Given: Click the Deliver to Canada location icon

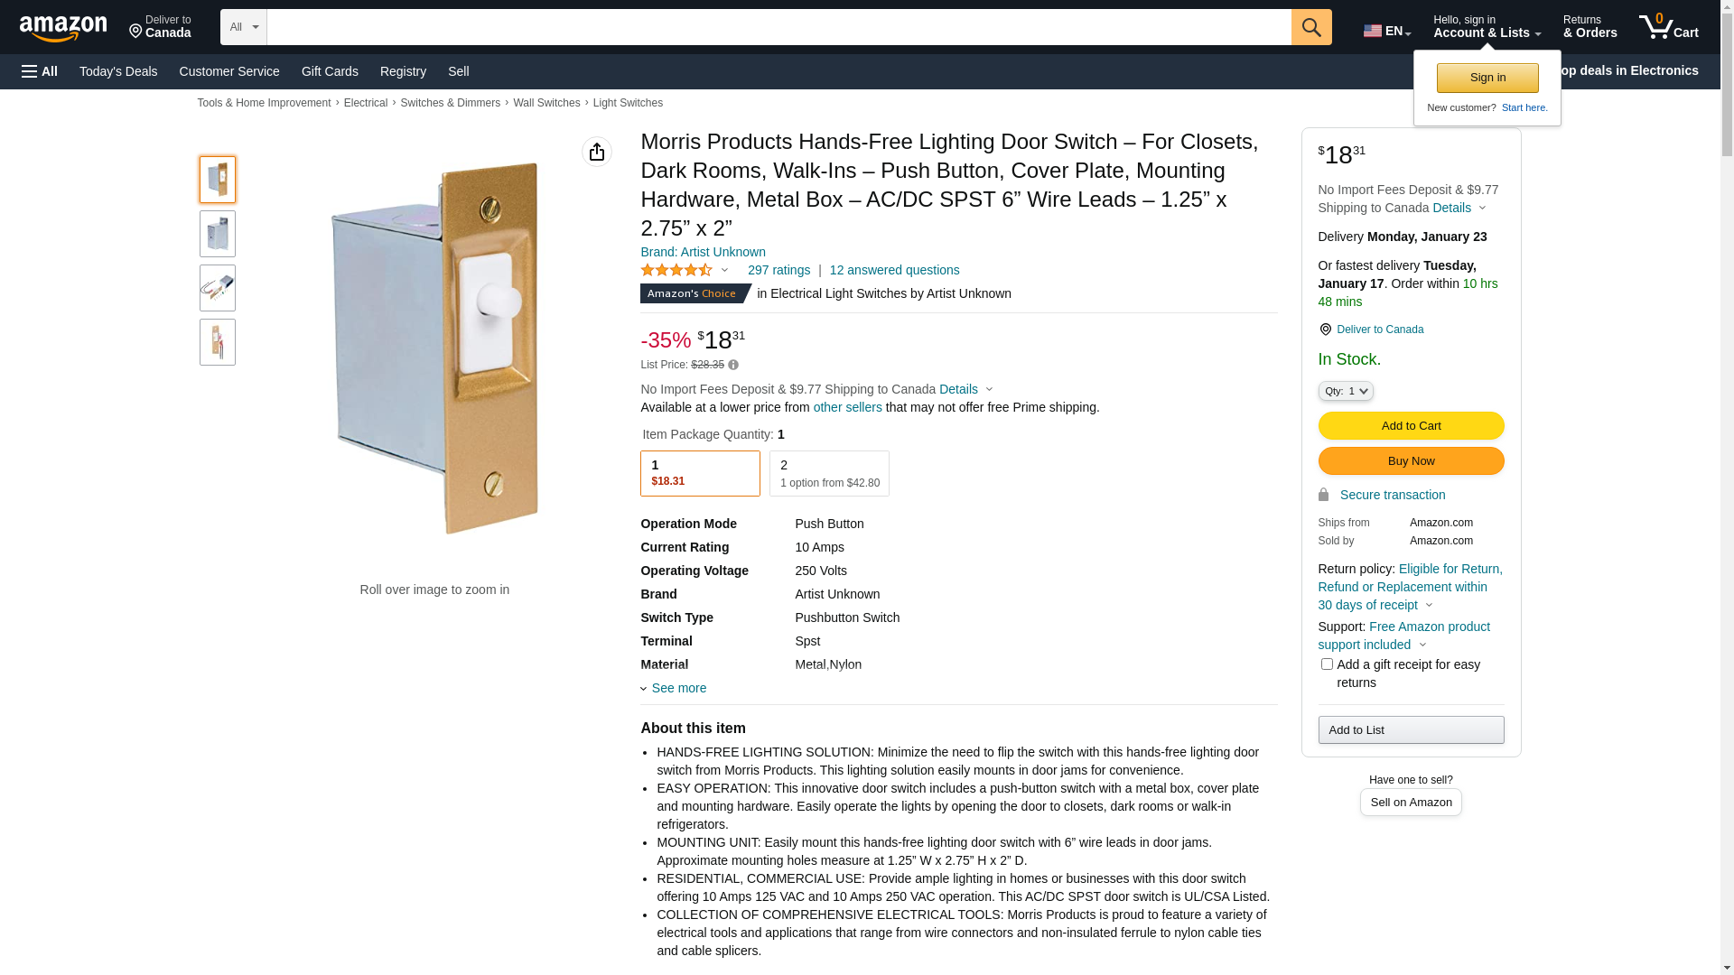Looking at the screenshot, I should pyautogui.click(x=1325, y=330).
